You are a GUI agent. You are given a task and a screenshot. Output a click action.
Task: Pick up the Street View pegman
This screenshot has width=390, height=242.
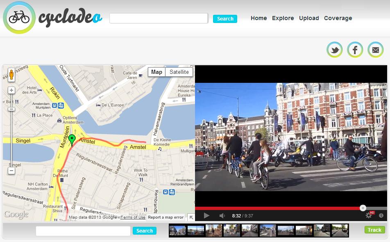11,75
